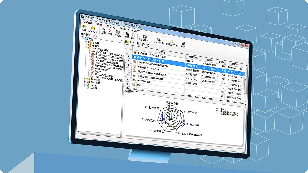Open the 編集(E) menu

(99, 24)
